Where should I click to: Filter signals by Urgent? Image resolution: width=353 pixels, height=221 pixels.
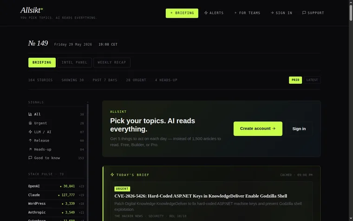pos(56,123)
